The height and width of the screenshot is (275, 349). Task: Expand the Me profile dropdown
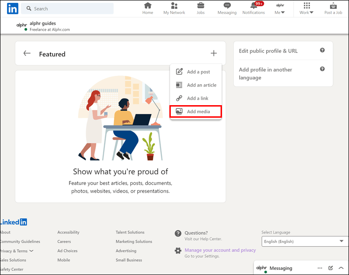[x=280, y=9]
